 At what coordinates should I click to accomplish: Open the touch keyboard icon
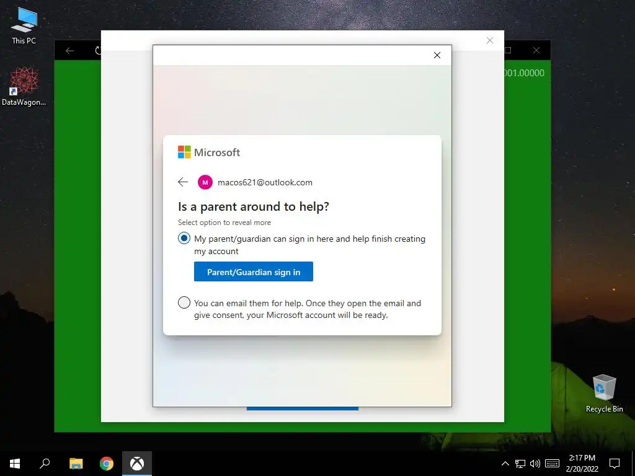pos(552,464)
